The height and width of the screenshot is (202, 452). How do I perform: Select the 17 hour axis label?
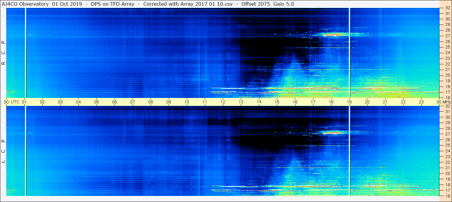(313, 102)
